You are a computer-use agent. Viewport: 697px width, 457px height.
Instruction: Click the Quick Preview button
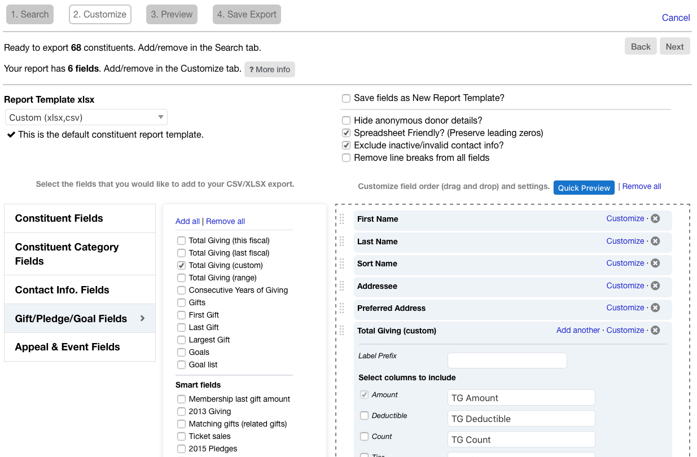tap(584, 187)
